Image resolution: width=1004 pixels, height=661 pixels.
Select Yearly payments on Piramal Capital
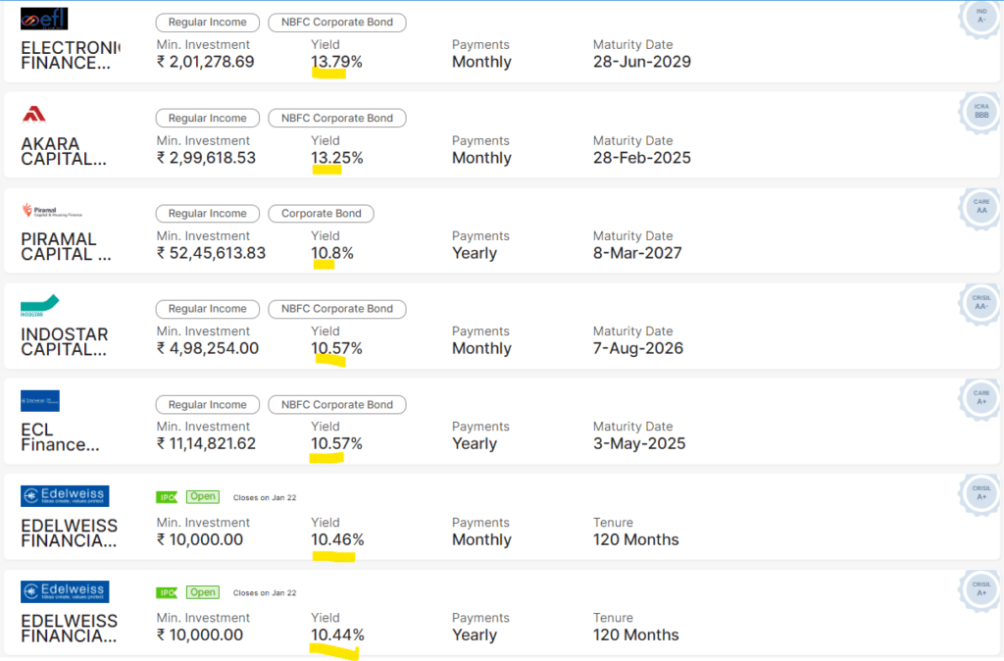click(x=475, y=254)
